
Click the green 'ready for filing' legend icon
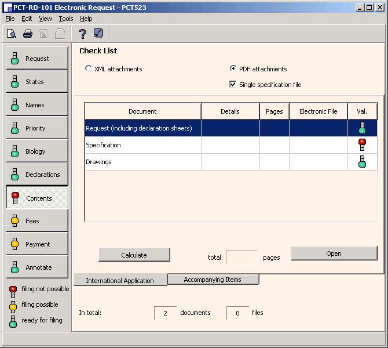(x=13, y=321)
